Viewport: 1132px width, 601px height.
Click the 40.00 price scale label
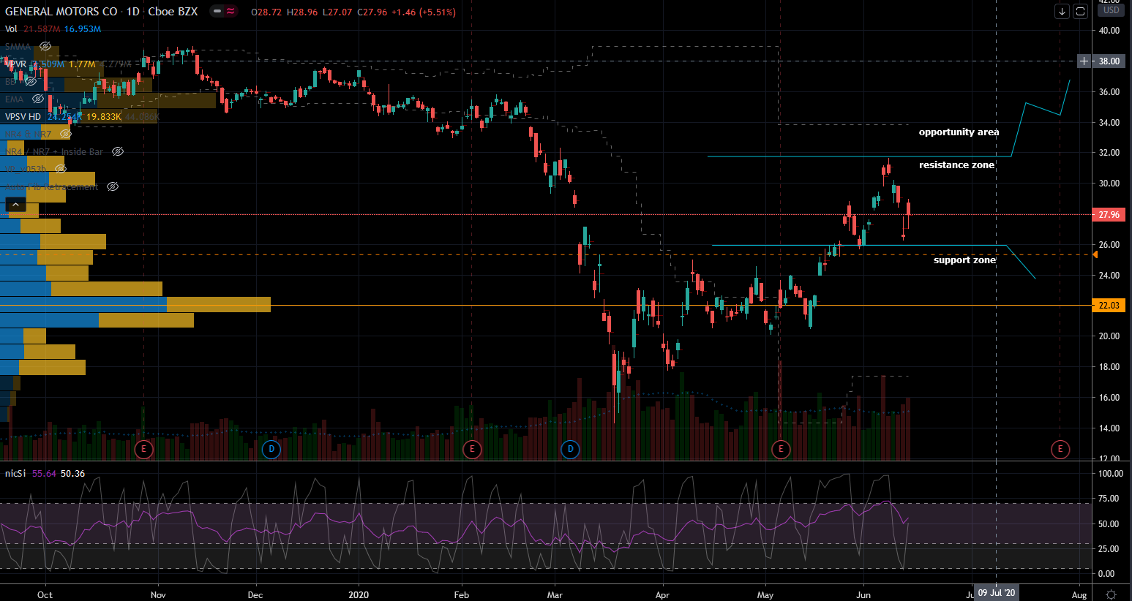[1109, 31]
